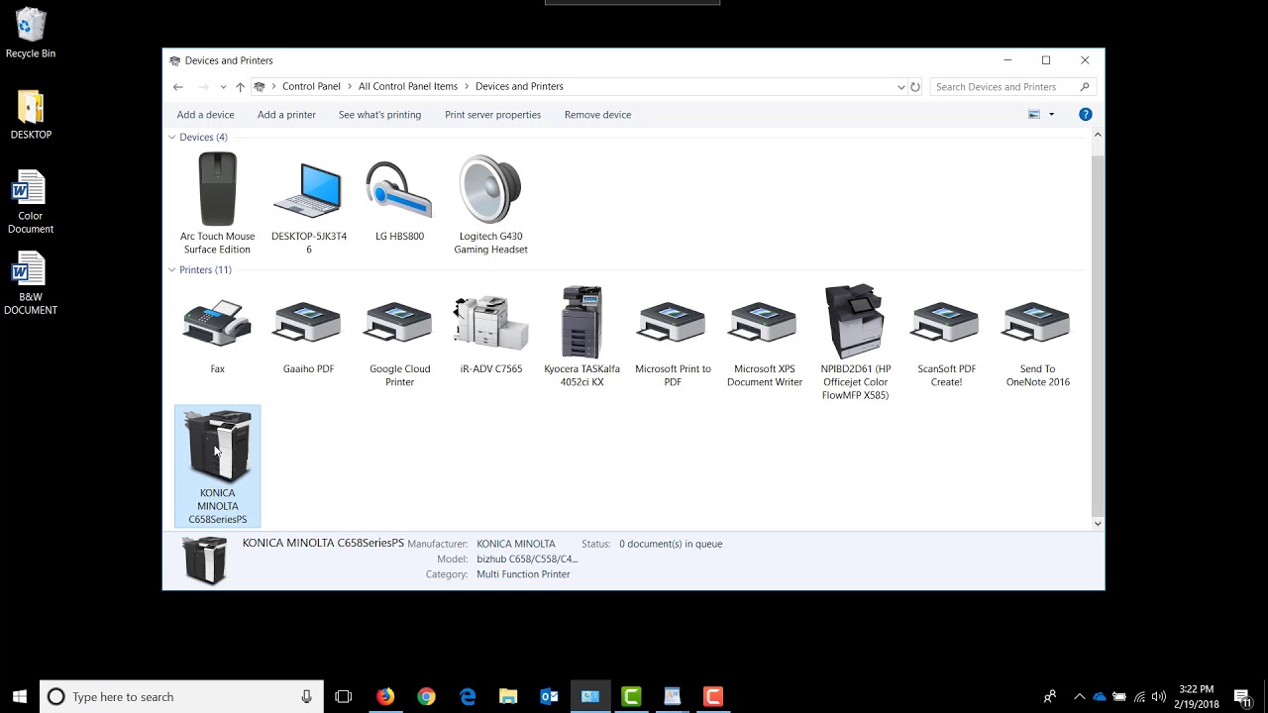Click the scroll down arrow

[1097, 523]
